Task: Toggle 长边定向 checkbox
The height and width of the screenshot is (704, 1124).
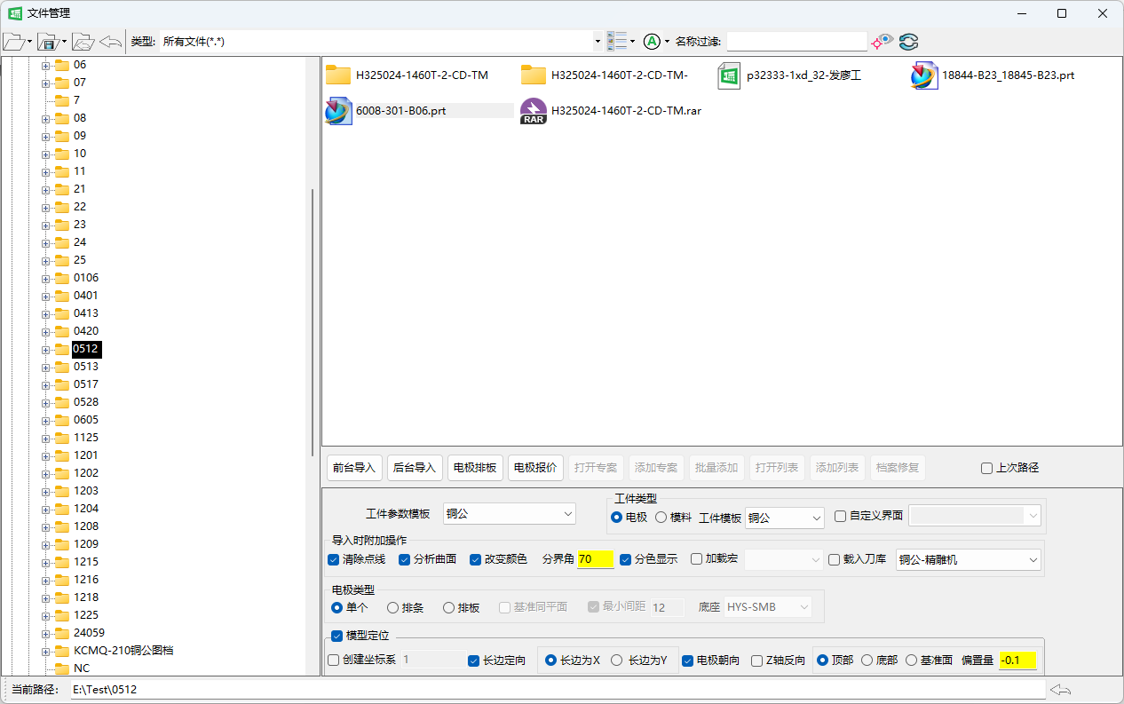Action: tap(473, 660)
